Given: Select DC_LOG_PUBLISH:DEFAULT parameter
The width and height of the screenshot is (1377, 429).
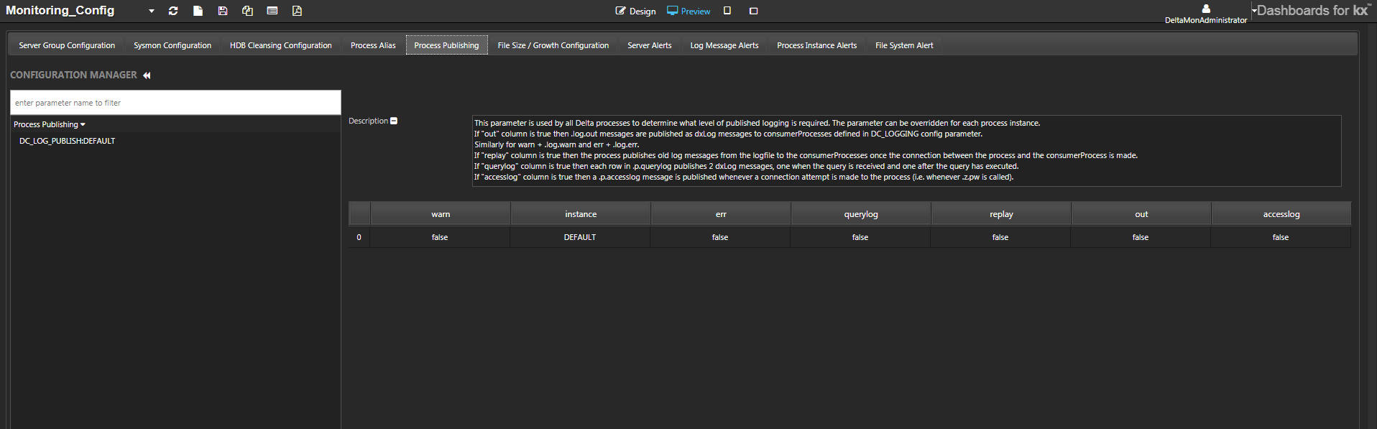Looking at the screenshot, I should (x=68, y=141).
